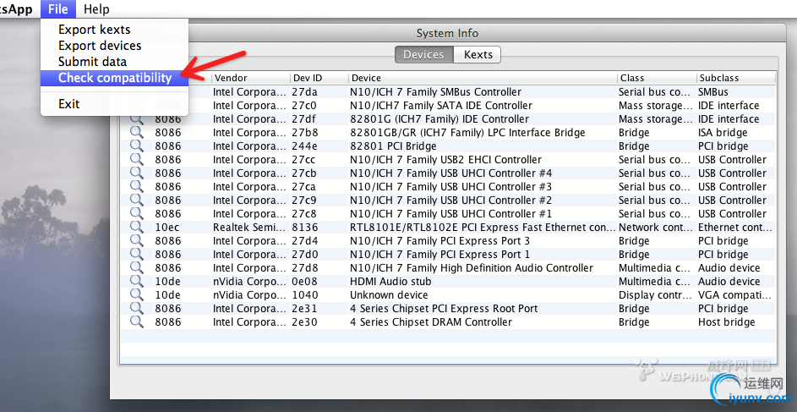Click magnifier icon for 82801GB/GR LPC Interface Bridge
797x412 pixels.
(136, 132)
